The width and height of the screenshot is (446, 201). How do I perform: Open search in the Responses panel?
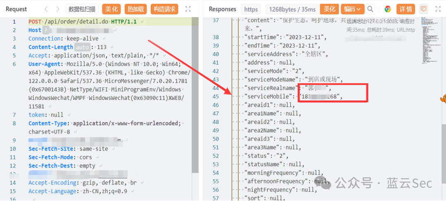(x=370, y=9)
